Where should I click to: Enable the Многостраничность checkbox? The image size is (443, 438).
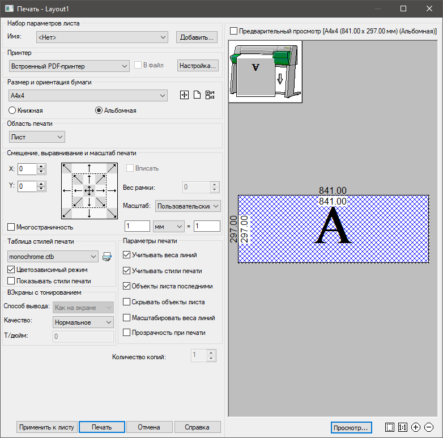pos(11,227)
